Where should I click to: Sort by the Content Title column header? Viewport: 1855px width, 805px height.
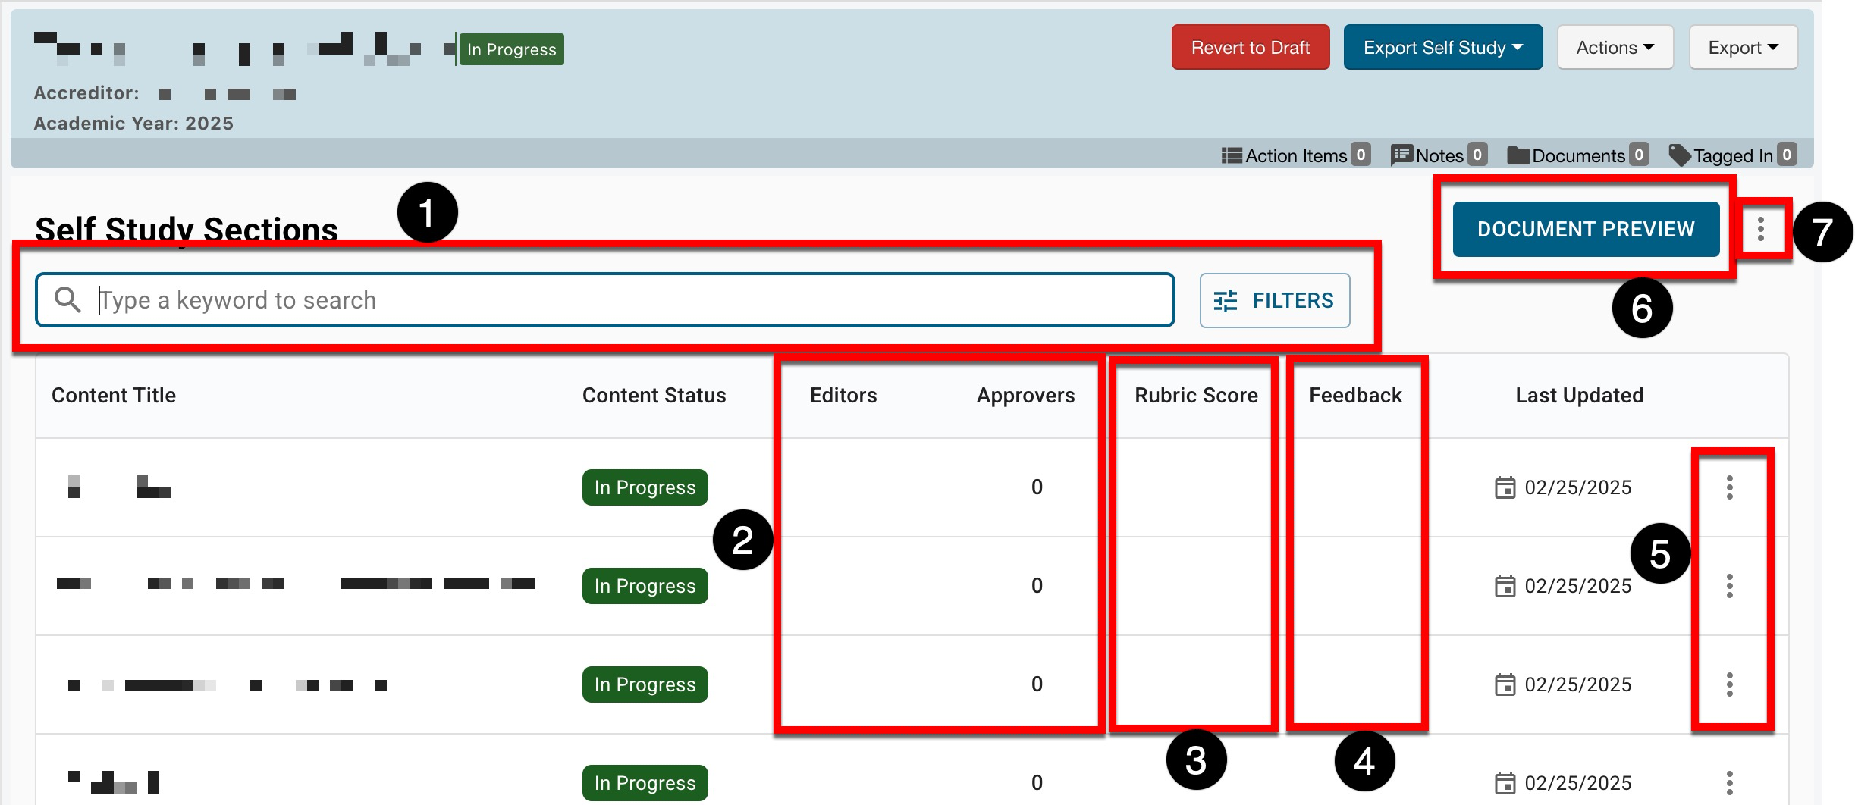click(x=114, y=396)
